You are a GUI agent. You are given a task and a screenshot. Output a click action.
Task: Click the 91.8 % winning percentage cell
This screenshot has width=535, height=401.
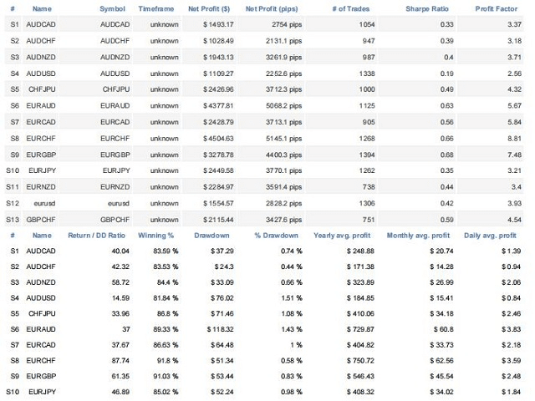(160, 360)
